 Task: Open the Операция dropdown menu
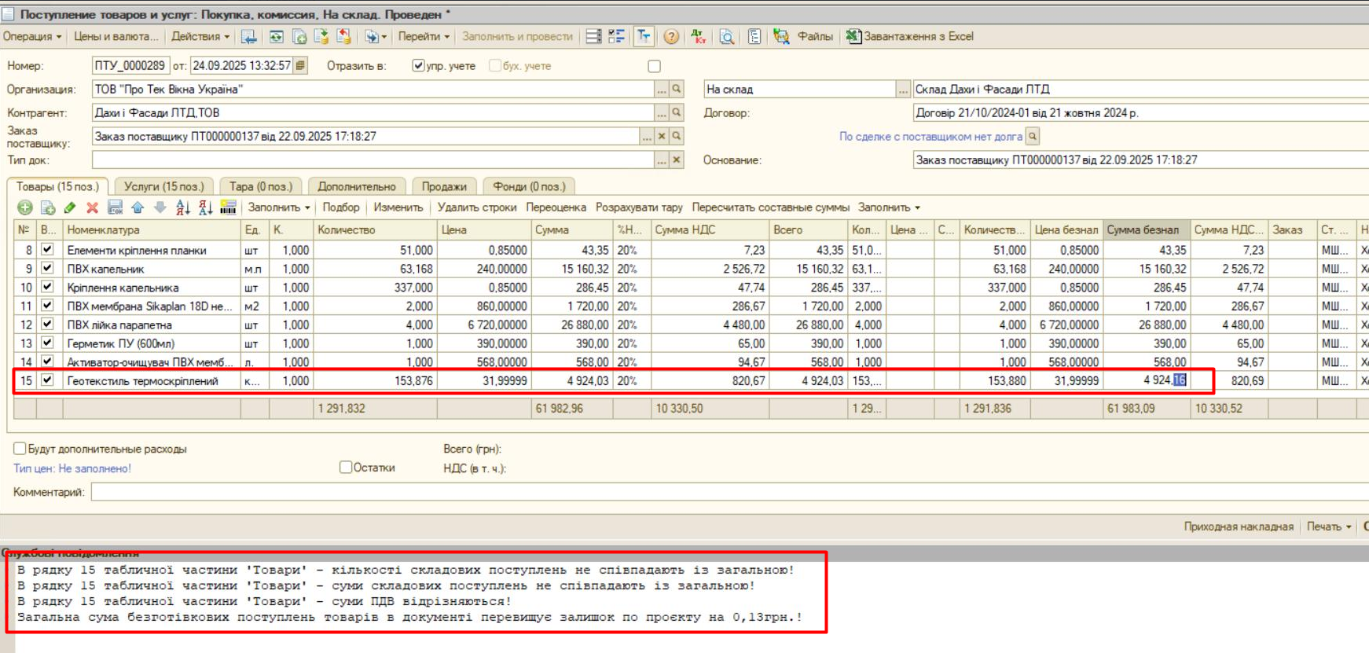[x=32, y=37]
